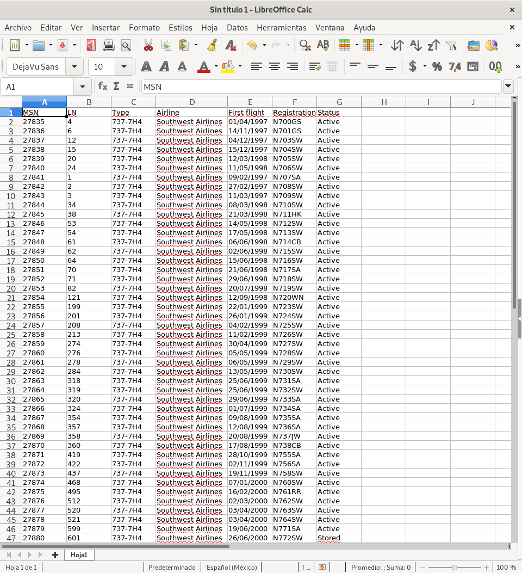This screenshot has width=522, height=573.
Task: Add a new sheet with plus button
Action: 54,554
